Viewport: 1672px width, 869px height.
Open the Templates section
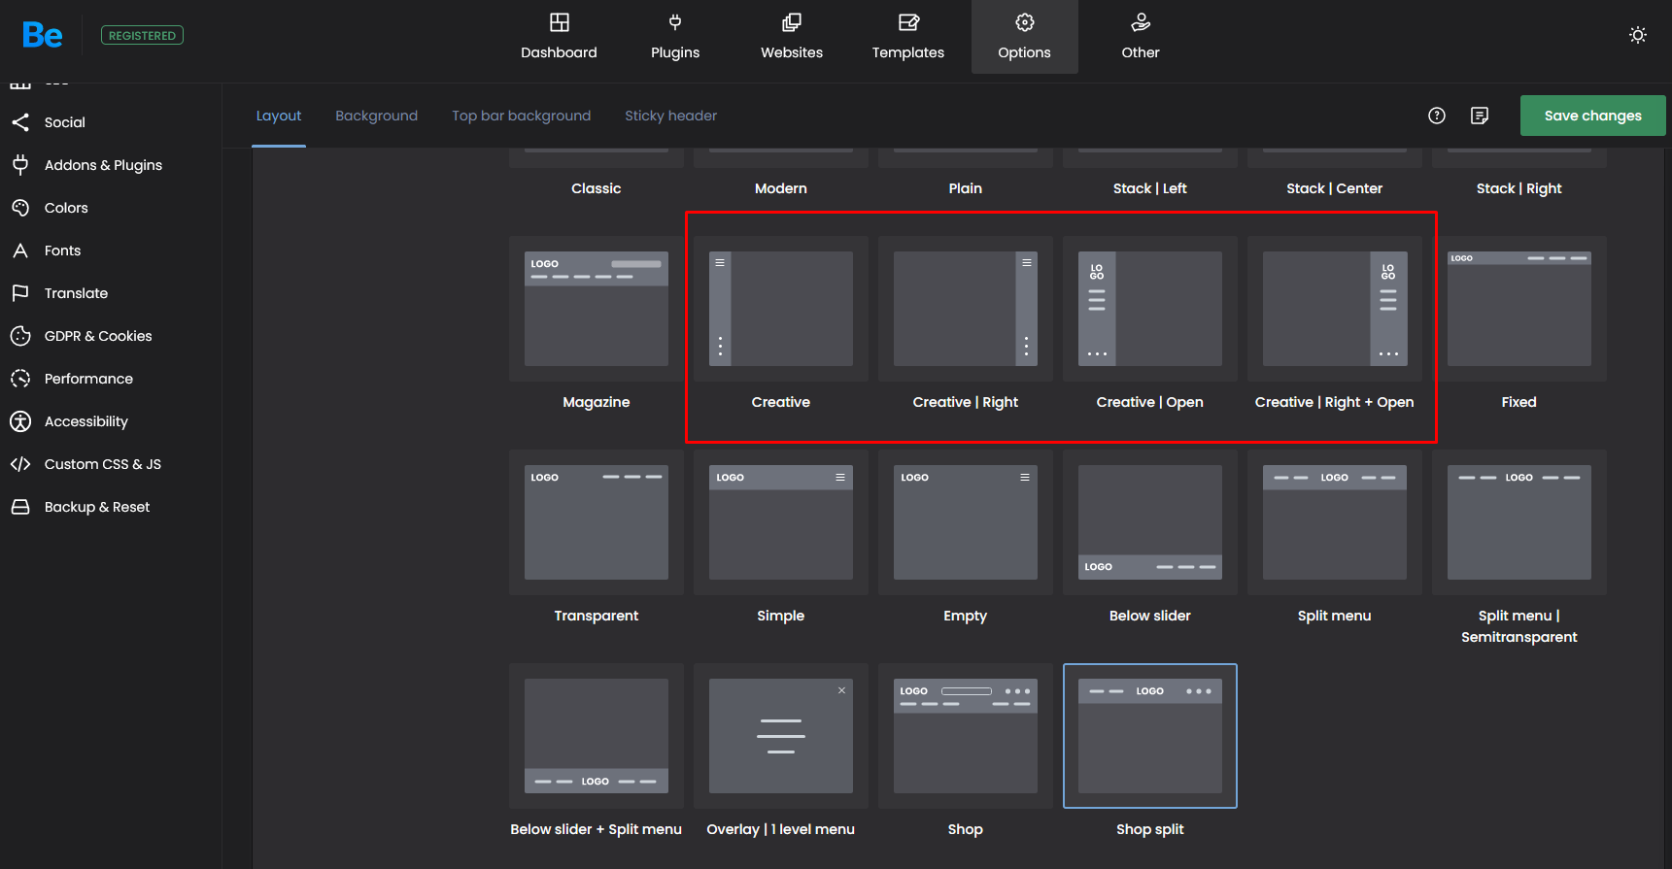pos(908,37)
